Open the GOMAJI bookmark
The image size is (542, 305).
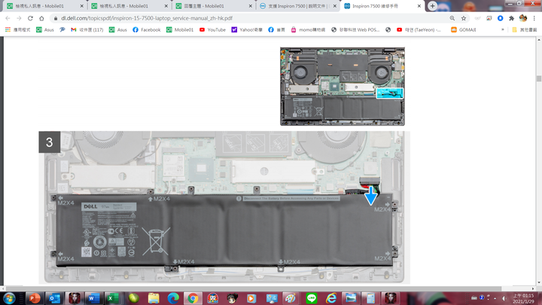coord(464,29)
